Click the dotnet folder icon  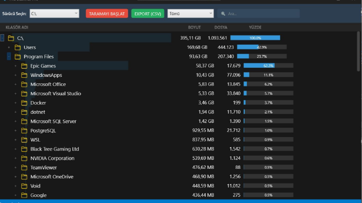click(24, 112)
